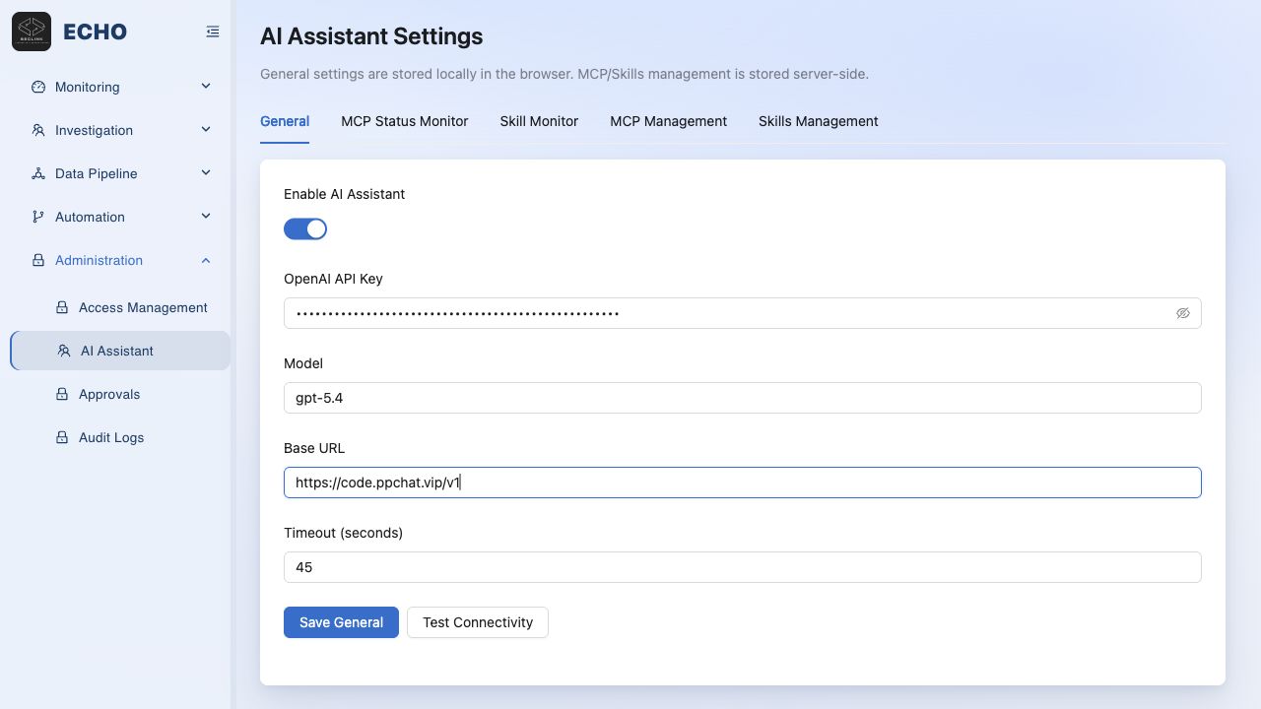Focus the OpenAI API Key field
This screenshot has height=709, width=1261.
pos(742,313)
